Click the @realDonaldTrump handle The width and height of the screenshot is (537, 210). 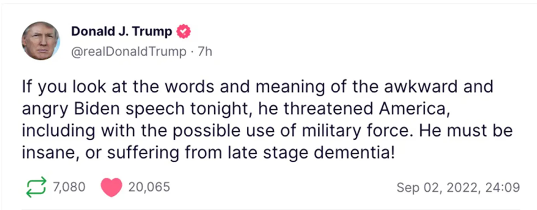click(129, 52)
